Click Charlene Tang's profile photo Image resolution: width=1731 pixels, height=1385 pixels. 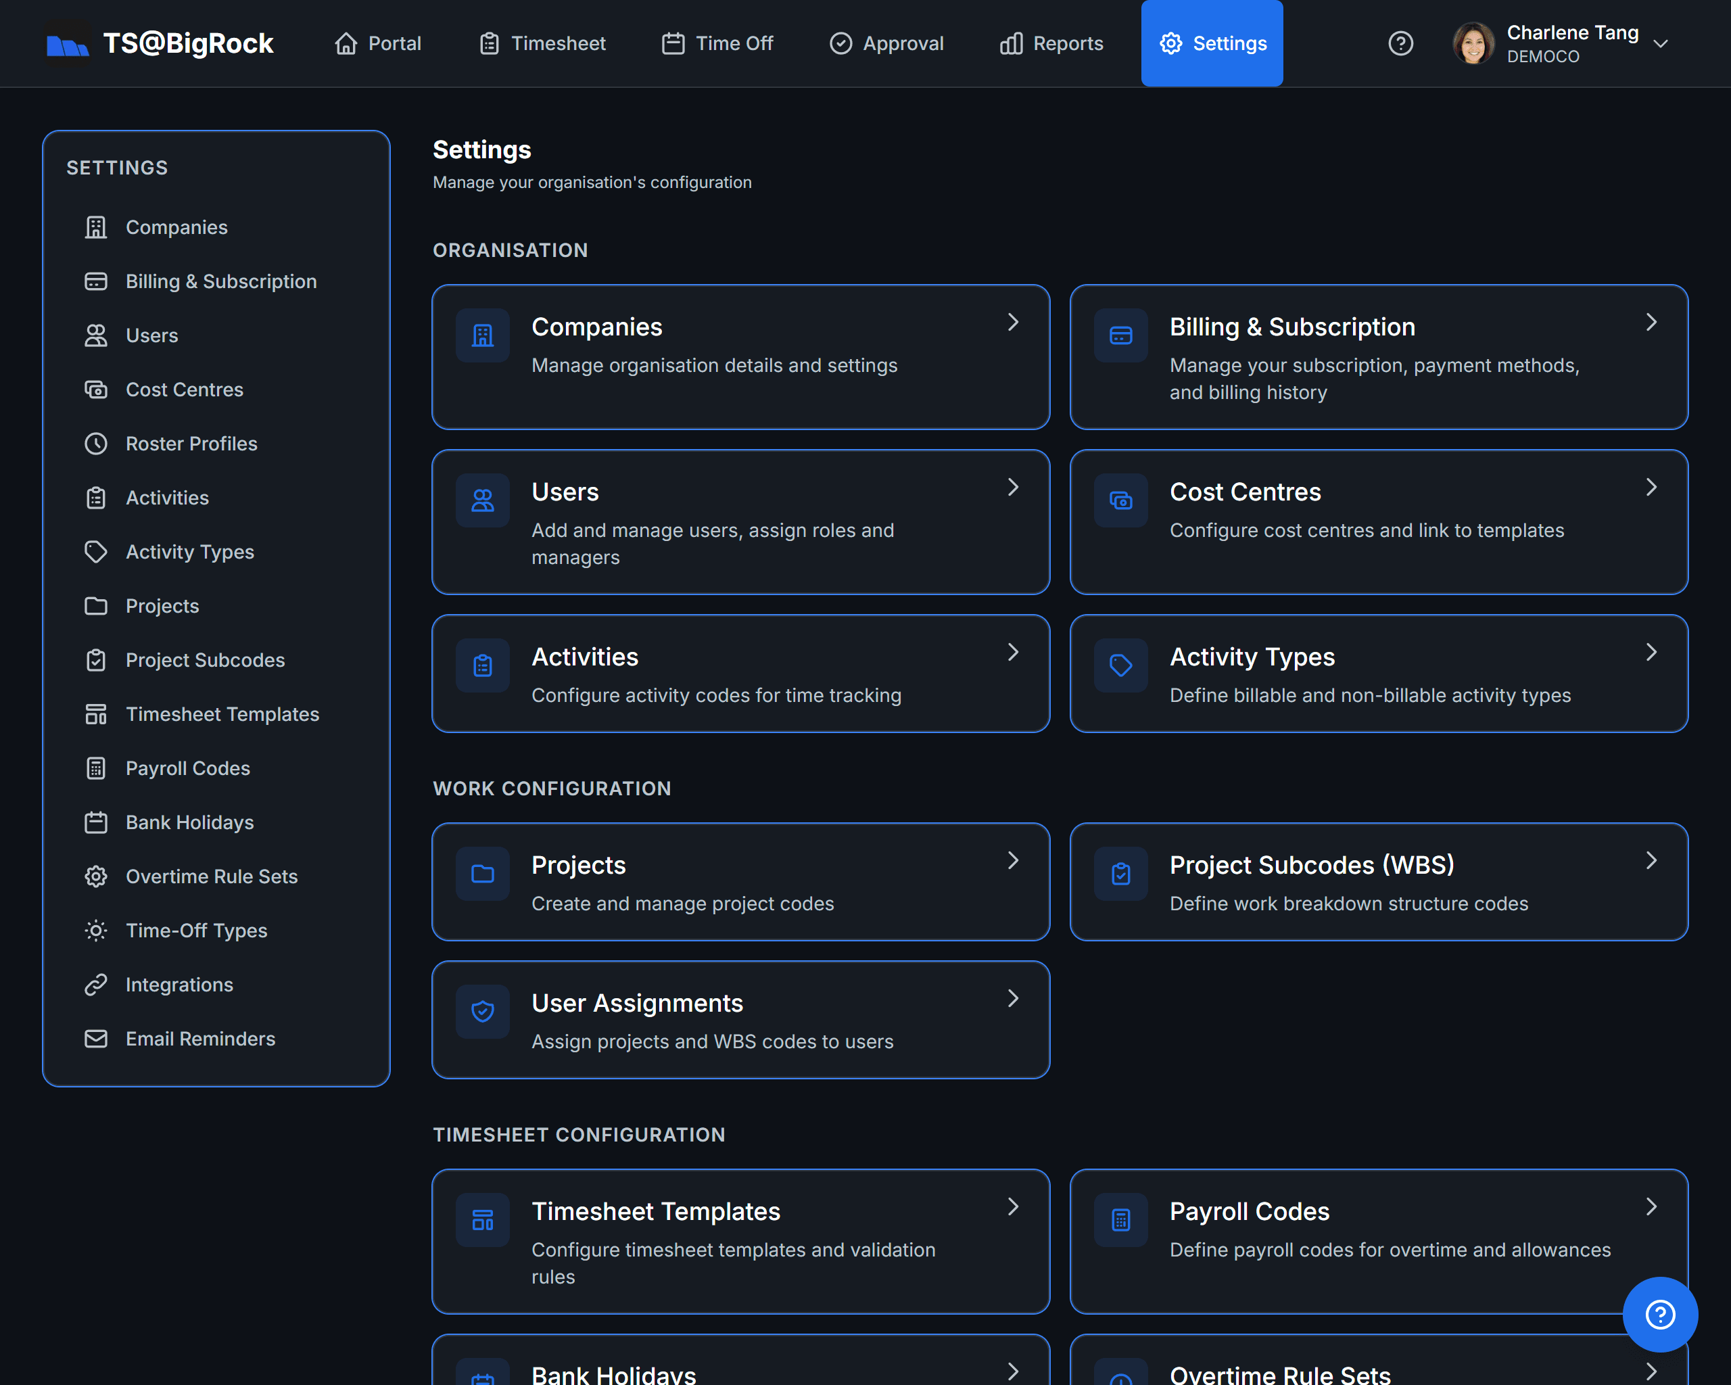(x=1474, y=43)
